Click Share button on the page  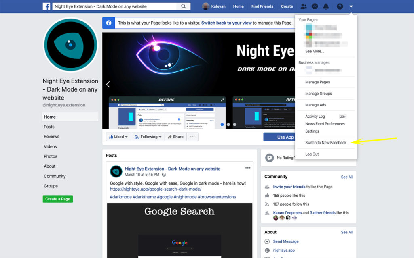(x=175, y=137)
